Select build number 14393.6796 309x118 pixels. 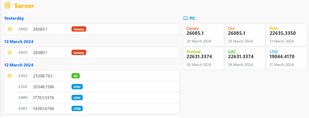coord(43,108)
